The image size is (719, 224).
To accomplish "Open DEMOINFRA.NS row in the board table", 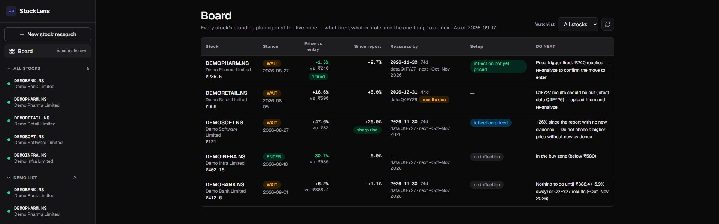I will 407,163.
